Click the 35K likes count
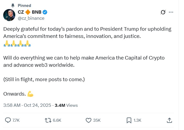This screenshot has height=130, width=184. click(97, 120)
